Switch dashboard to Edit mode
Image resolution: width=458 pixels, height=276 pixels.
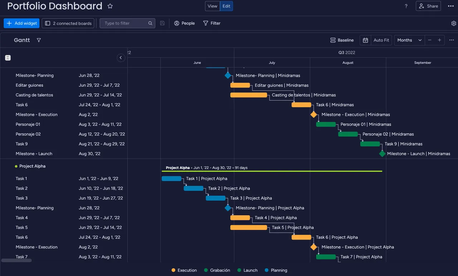[x=226, y=6]
